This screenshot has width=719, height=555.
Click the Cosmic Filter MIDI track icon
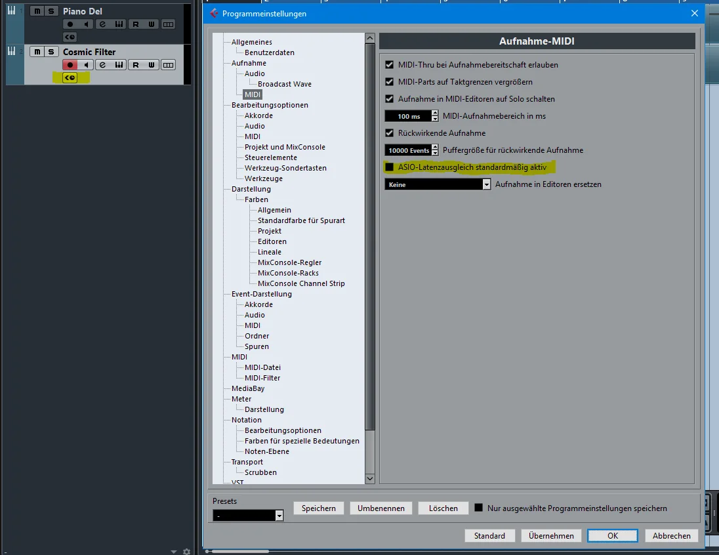click(11, 51)
